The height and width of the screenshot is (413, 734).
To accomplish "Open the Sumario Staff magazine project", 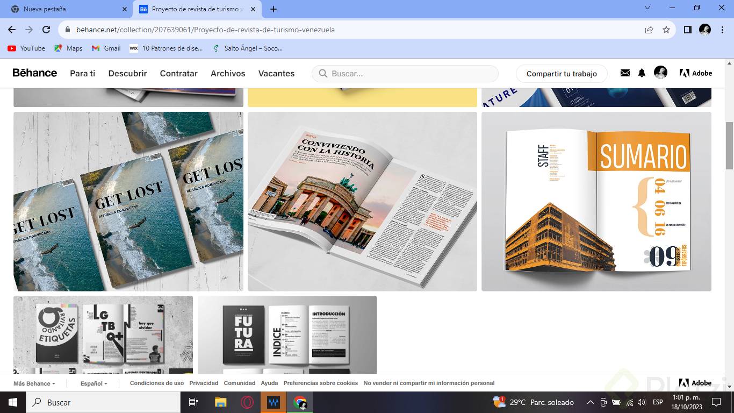I will 596,201.
